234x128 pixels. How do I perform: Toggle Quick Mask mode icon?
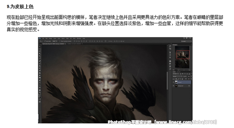pyautogui.click(x=40, y=99)
